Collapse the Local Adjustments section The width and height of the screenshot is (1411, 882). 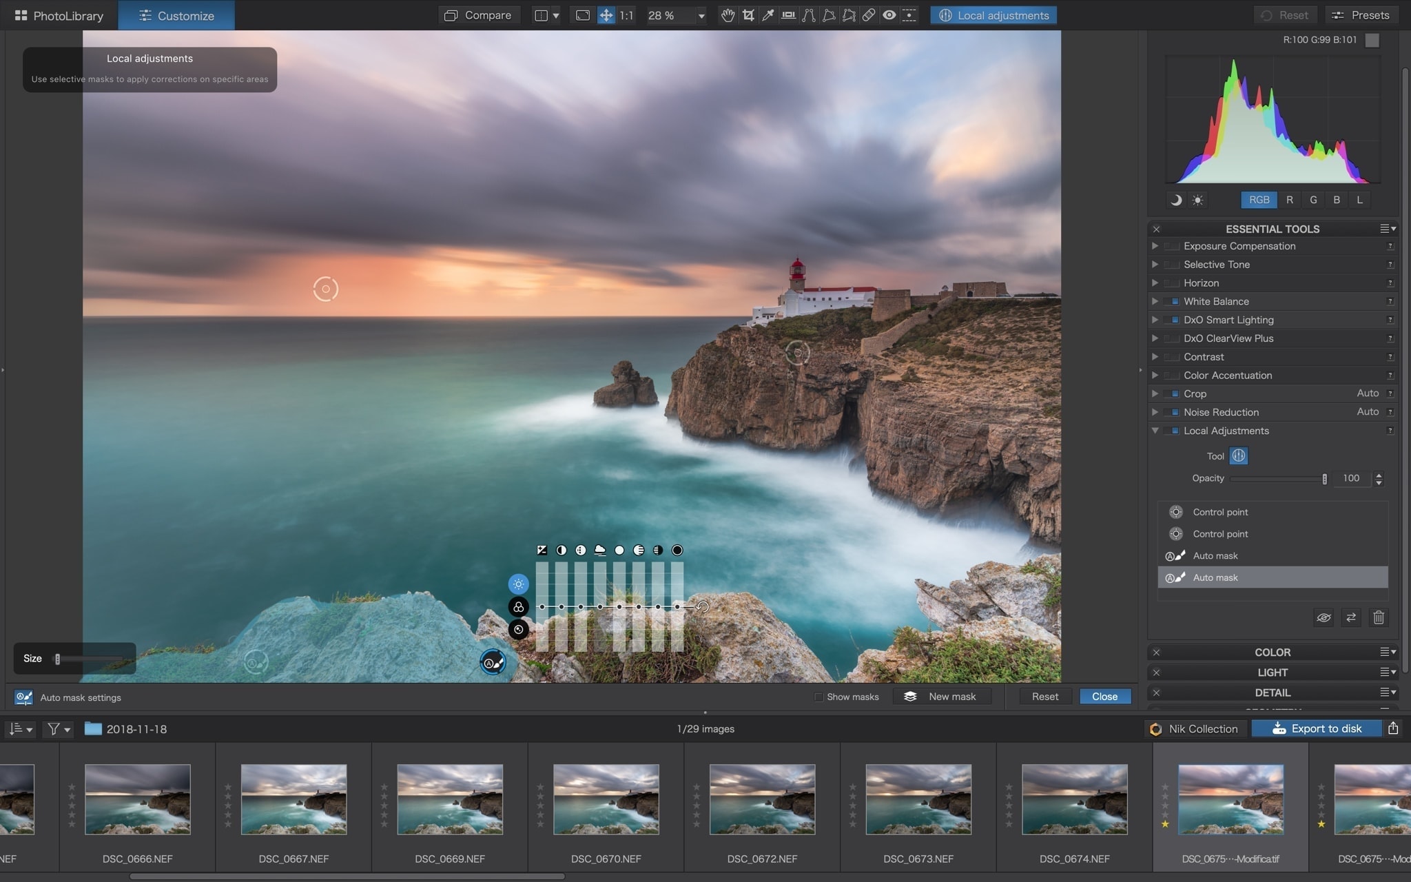(x=1155, y=431)
